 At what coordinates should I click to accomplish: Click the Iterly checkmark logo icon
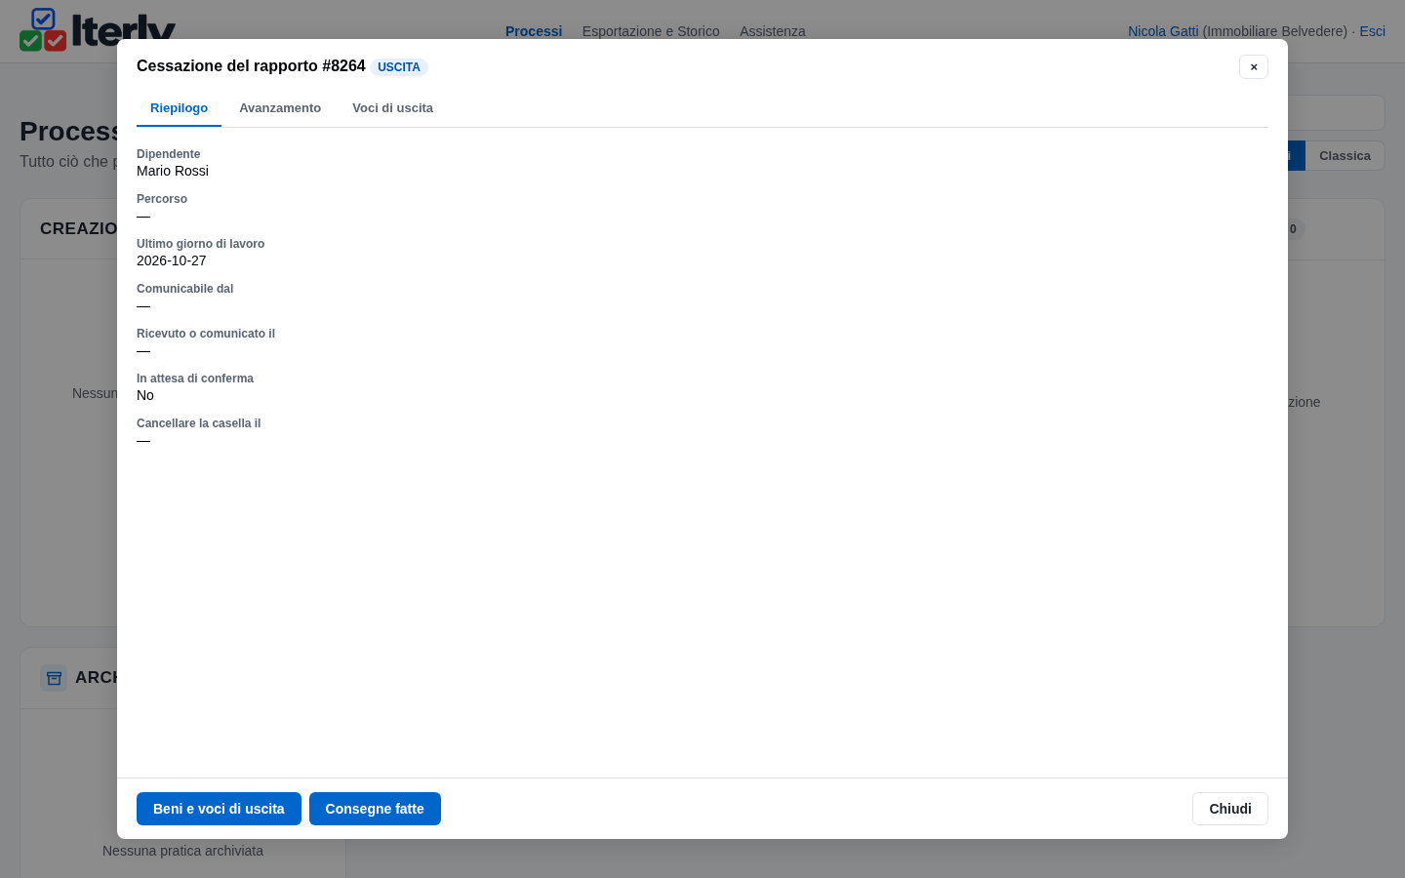[43, 30]
